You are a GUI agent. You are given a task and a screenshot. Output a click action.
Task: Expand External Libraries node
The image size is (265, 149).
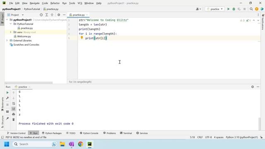click(7, 41)
